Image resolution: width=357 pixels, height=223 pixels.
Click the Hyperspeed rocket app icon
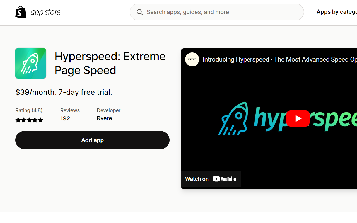[31, 63]
